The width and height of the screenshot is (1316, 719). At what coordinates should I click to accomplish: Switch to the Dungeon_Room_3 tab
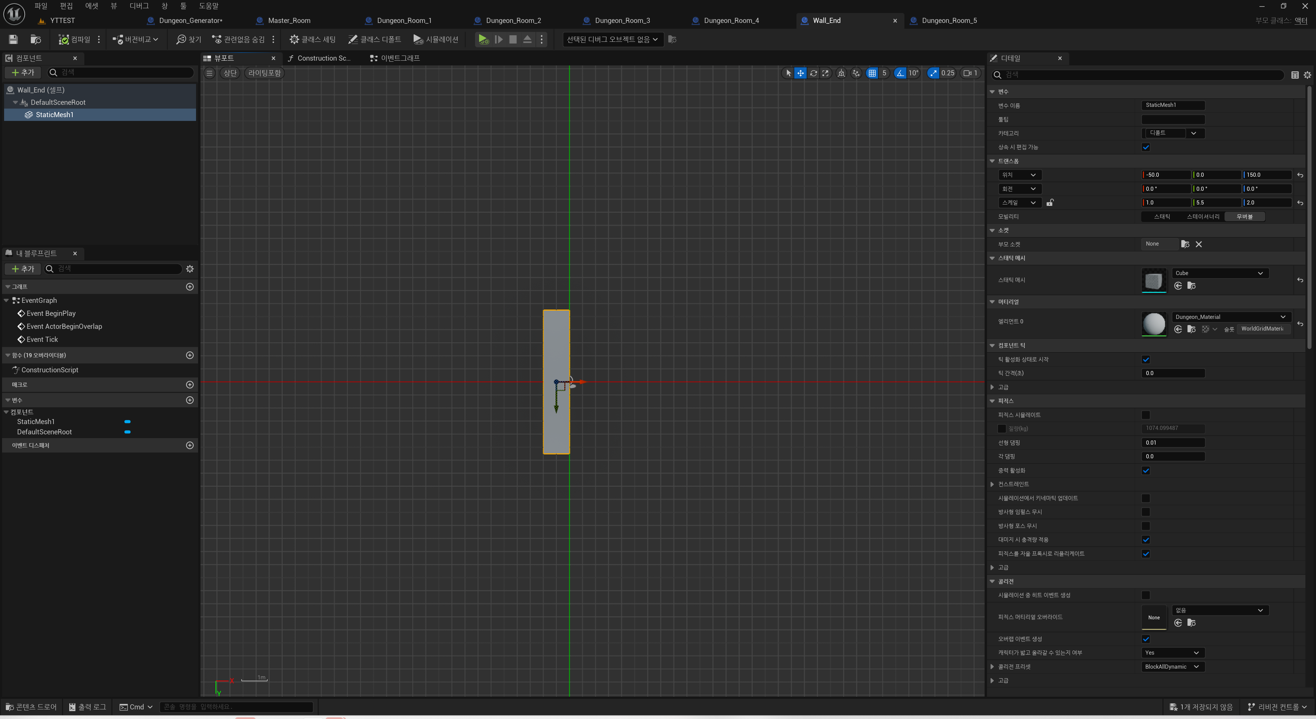click(x=622, y=21)
